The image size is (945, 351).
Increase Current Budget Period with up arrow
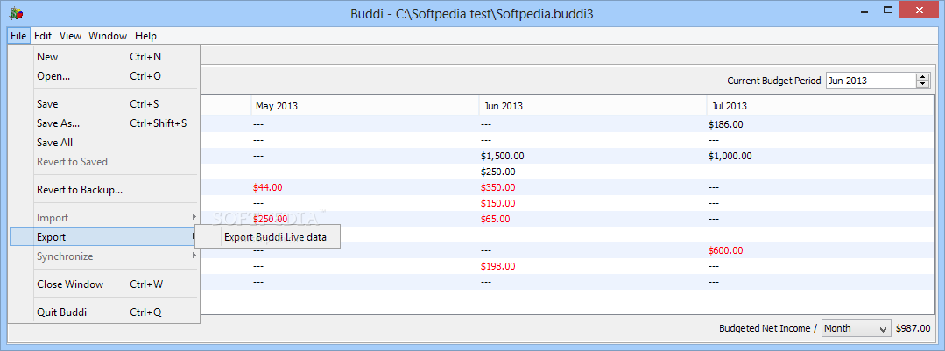coord(923,76)
